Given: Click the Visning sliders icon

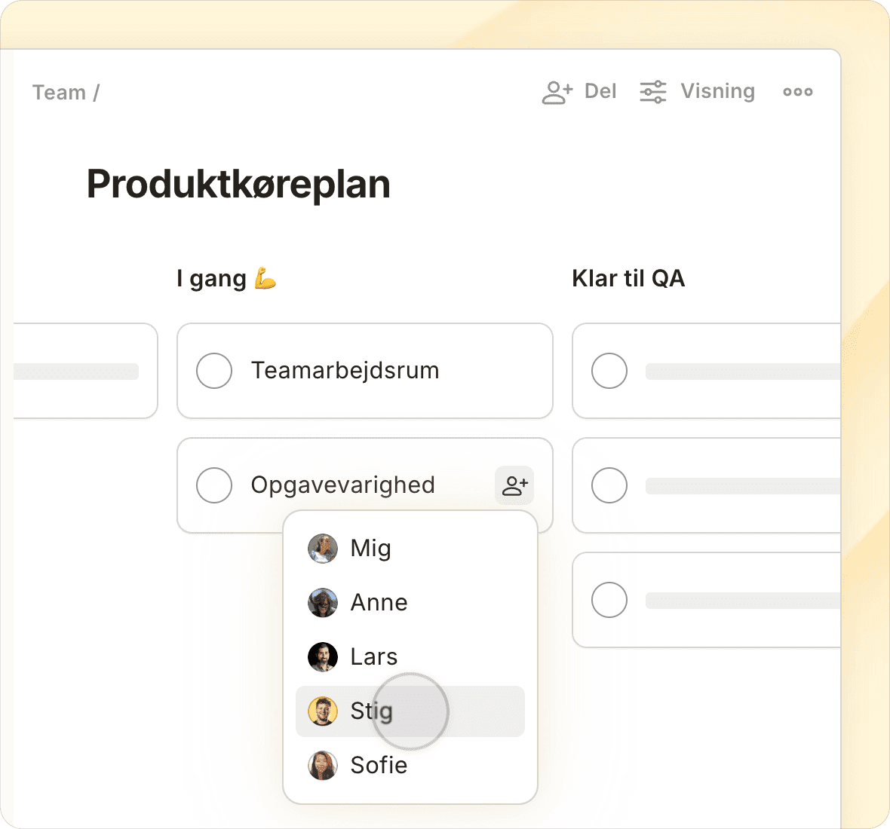Looking at the screenshot, I should (x=652, y=92).
